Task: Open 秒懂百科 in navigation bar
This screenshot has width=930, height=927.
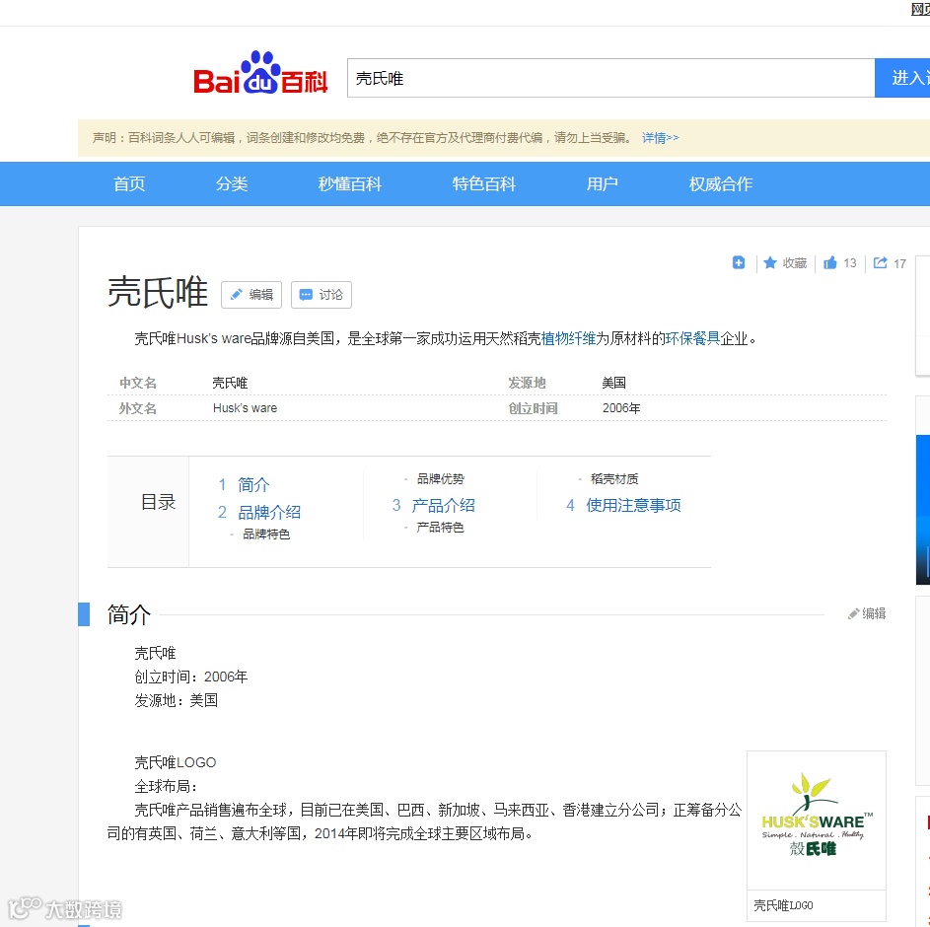Action: (x=350, y=183)
